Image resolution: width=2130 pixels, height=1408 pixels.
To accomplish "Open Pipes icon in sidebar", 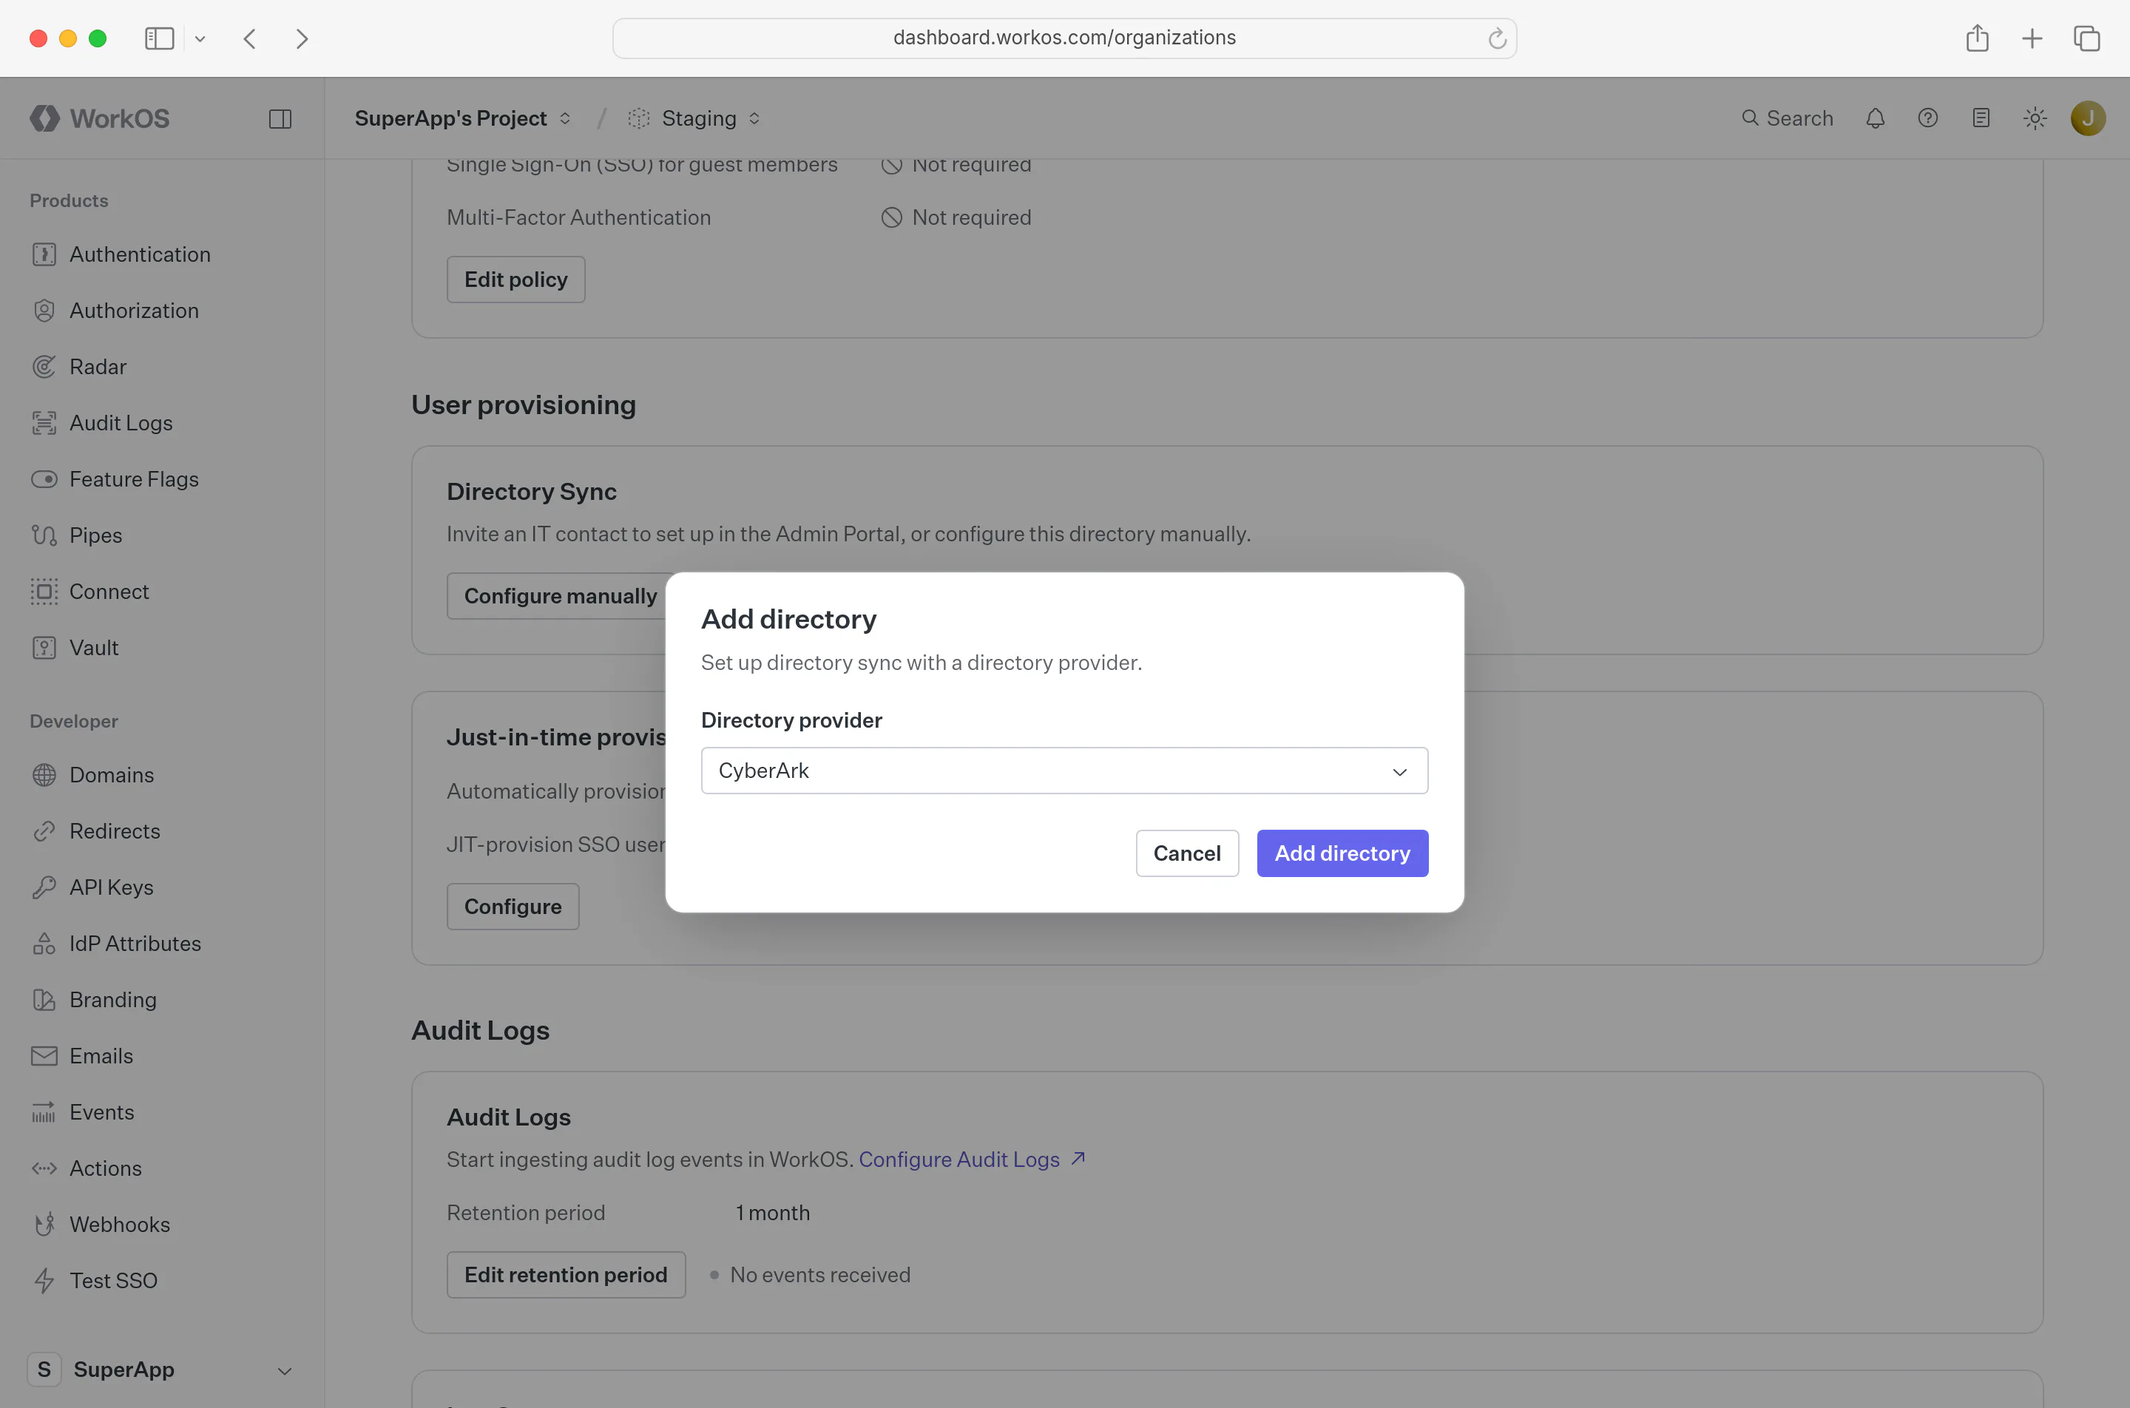I will click(44, 536).
